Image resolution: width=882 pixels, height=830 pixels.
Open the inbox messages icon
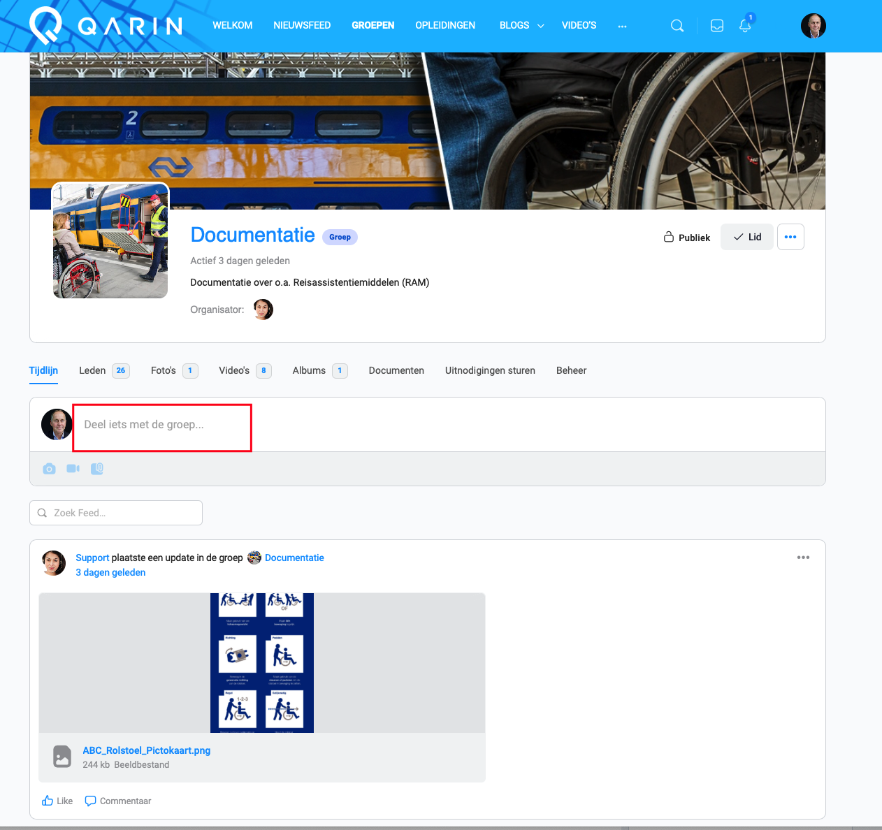(x=716, y=26)
